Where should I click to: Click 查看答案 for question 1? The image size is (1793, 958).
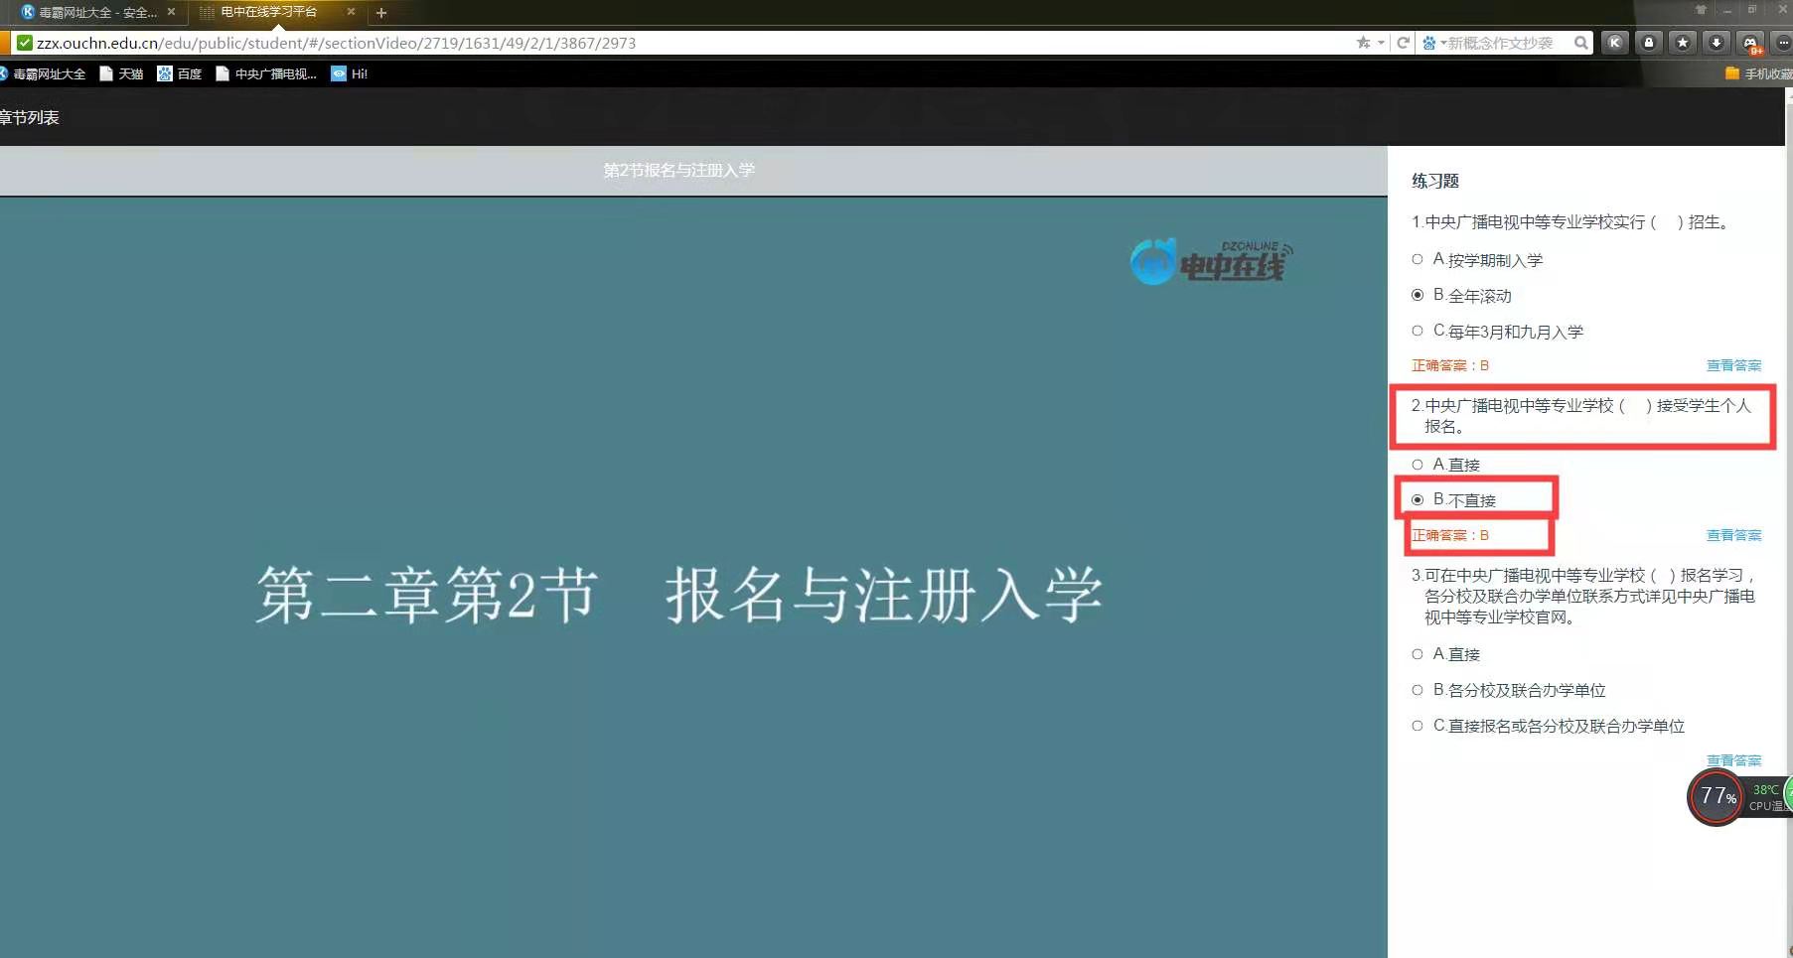[1733, 365]
